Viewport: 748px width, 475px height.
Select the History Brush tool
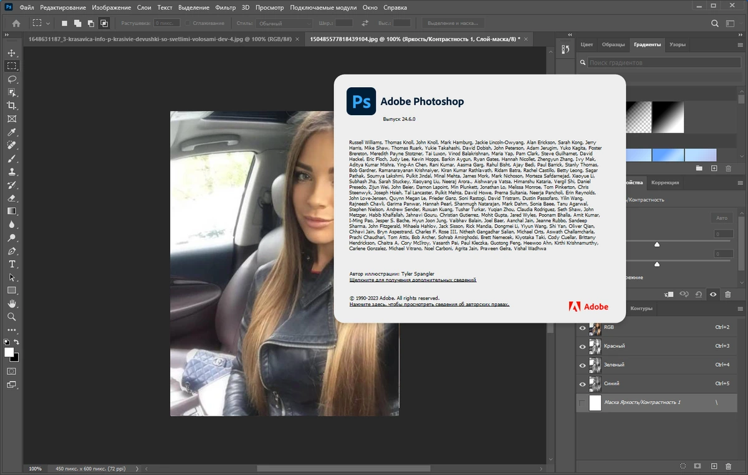click(12, 185)
